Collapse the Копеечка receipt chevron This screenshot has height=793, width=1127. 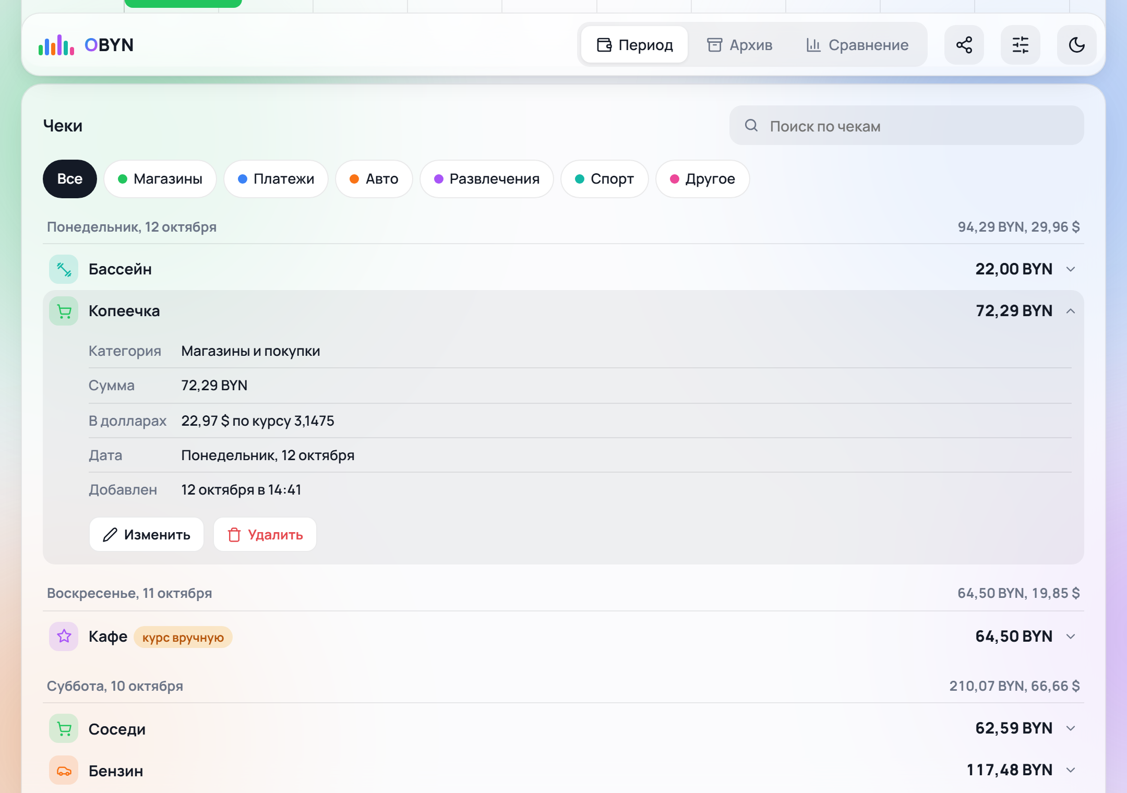coord(1071,311)
